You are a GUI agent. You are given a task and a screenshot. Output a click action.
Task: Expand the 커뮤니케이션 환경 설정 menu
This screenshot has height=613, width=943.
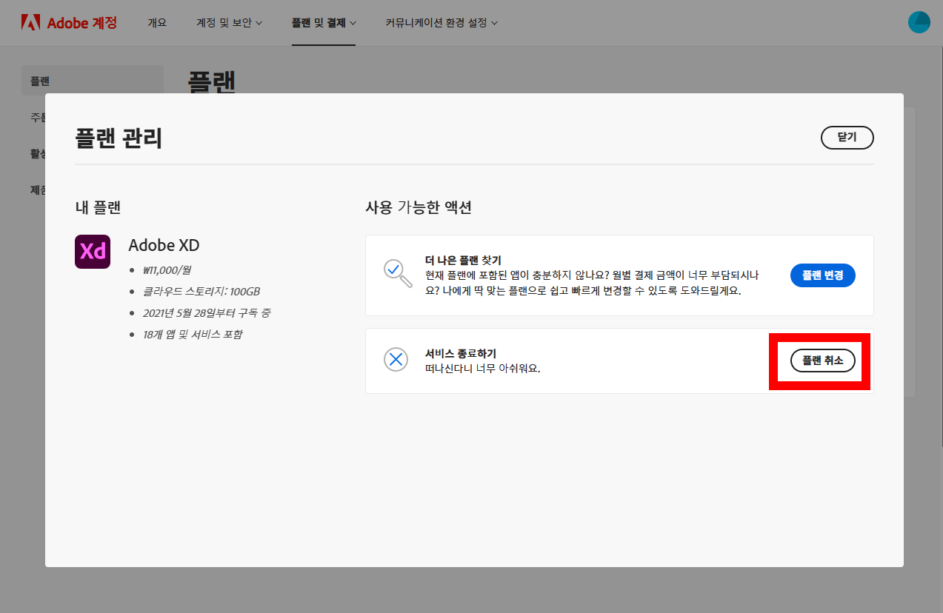(441, 23)
